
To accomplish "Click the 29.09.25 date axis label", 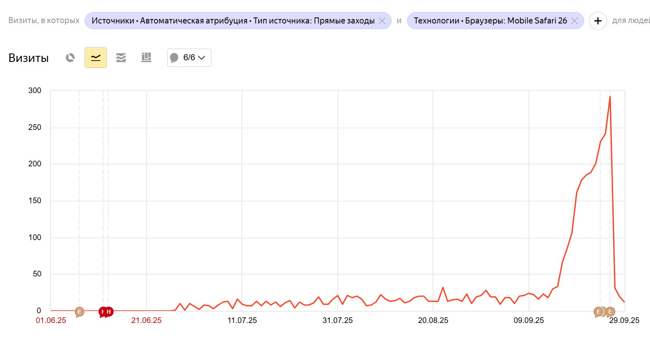I will (x=624, y=321).
